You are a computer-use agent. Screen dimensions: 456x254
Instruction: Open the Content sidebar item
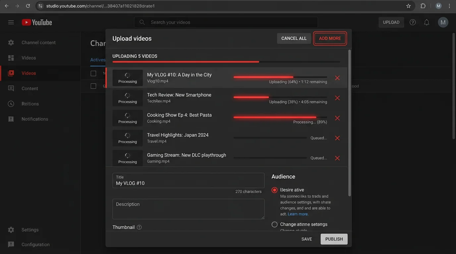(x=40, y=88)
